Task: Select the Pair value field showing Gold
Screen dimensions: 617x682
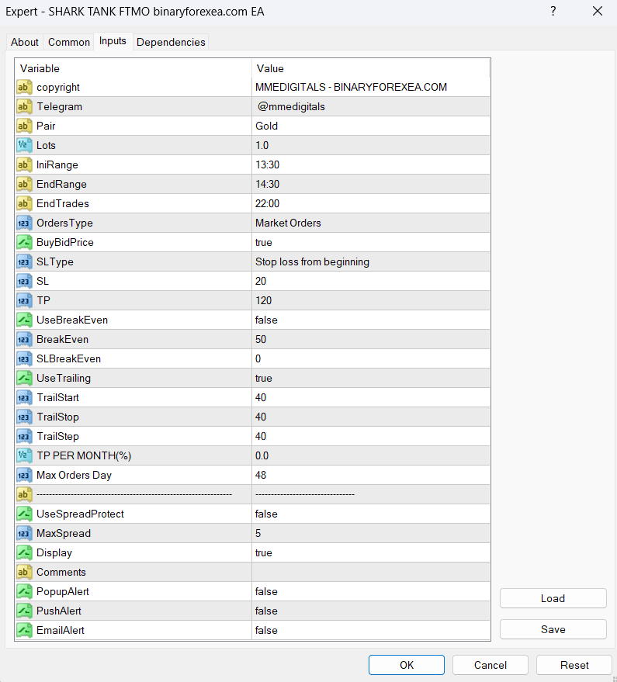Action: [370, 126]
